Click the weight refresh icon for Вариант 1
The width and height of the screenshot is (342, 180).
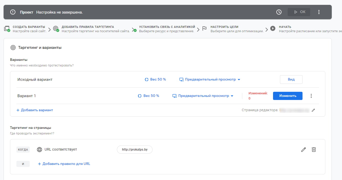coord(139,96)
